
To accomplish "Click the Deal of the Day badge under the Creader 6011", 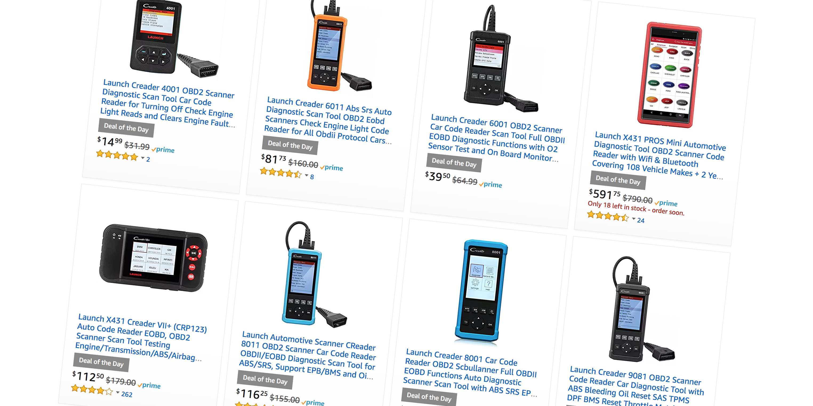I will click(x=290, y=145).
